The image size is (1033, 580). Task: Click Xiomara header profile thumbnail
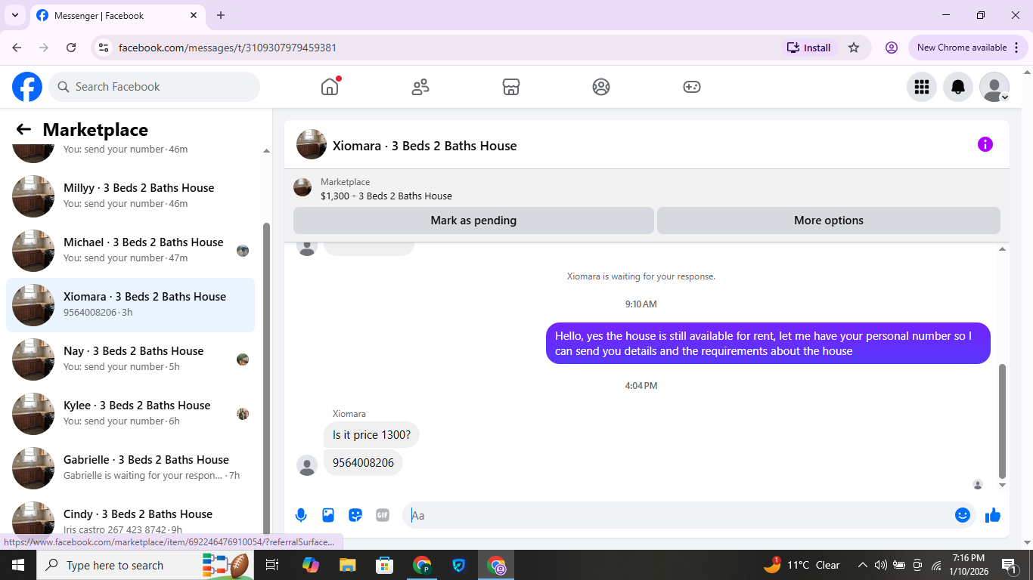tap(312, 144)
